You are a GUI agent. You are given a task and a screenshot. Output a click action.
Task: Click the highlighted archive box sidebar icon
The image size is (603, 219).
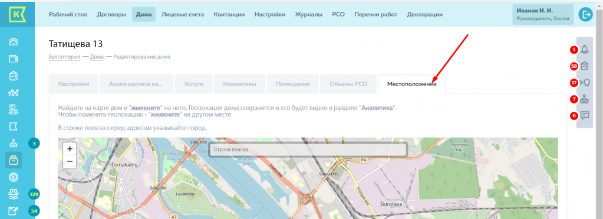14,160
